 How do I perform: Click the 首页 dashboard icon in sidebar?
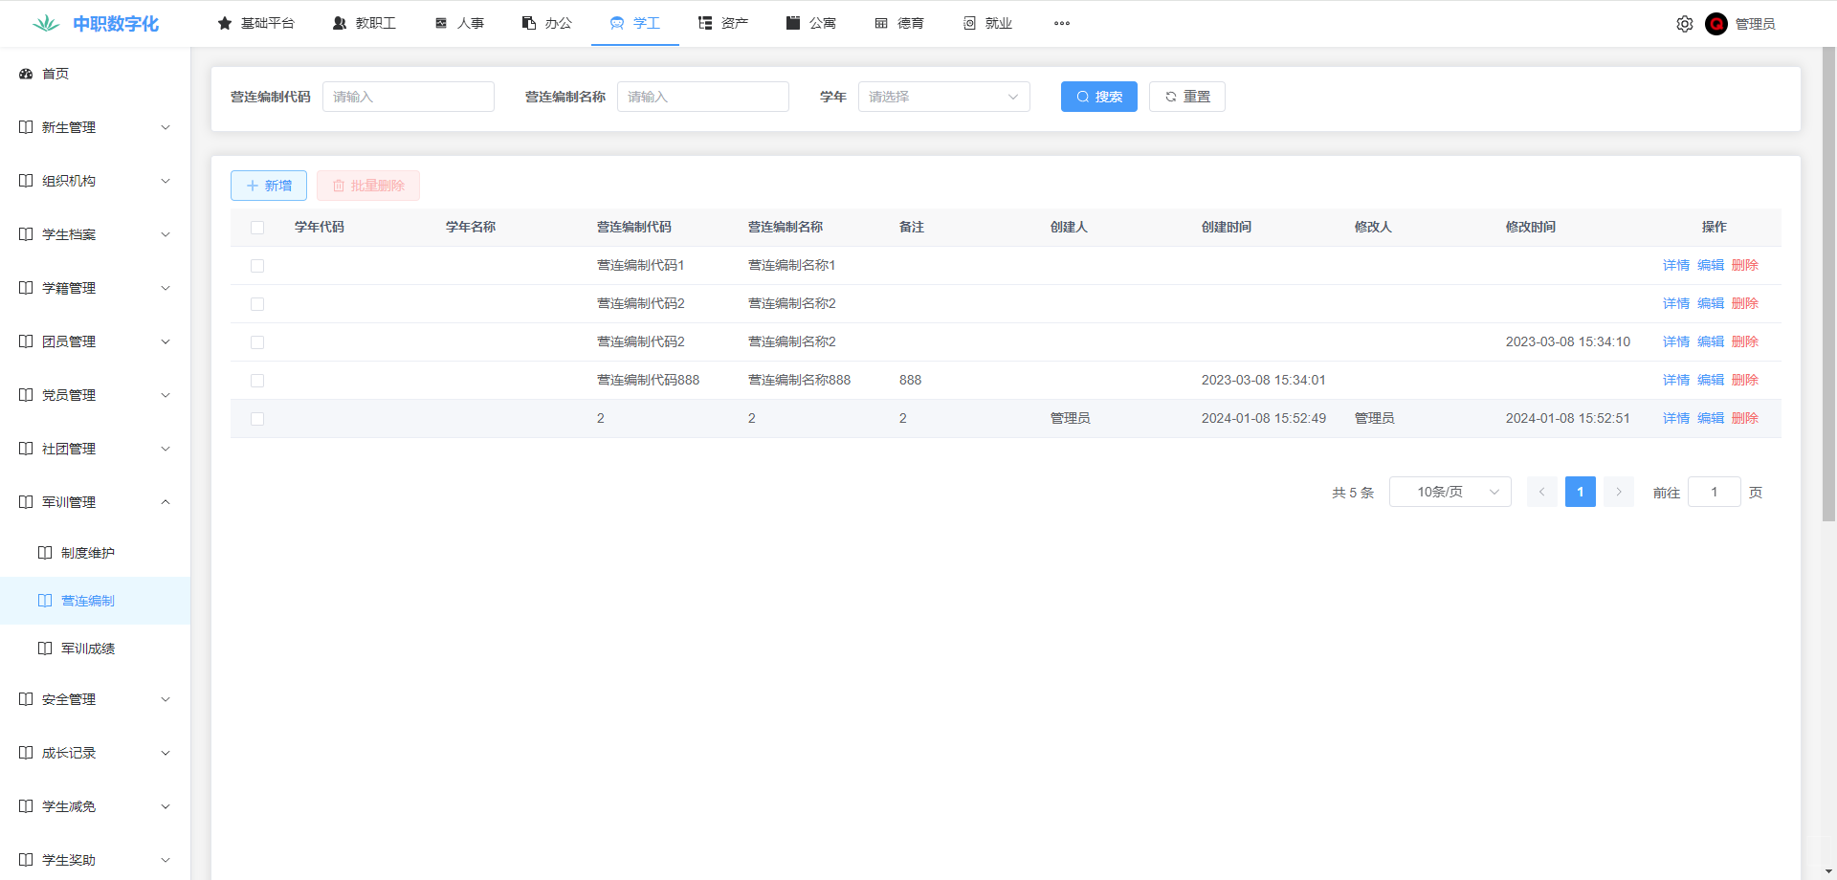tap(26, 74)
